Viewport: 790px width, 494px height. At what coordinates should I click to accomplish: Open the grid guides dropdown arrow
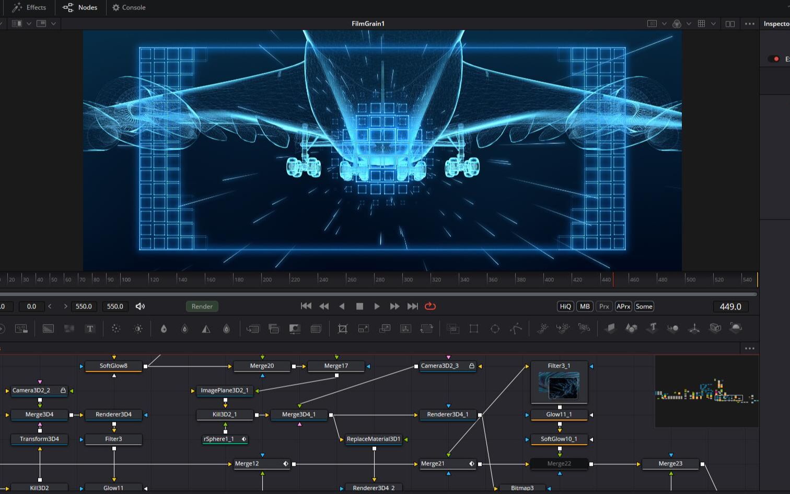click(713, 24)
